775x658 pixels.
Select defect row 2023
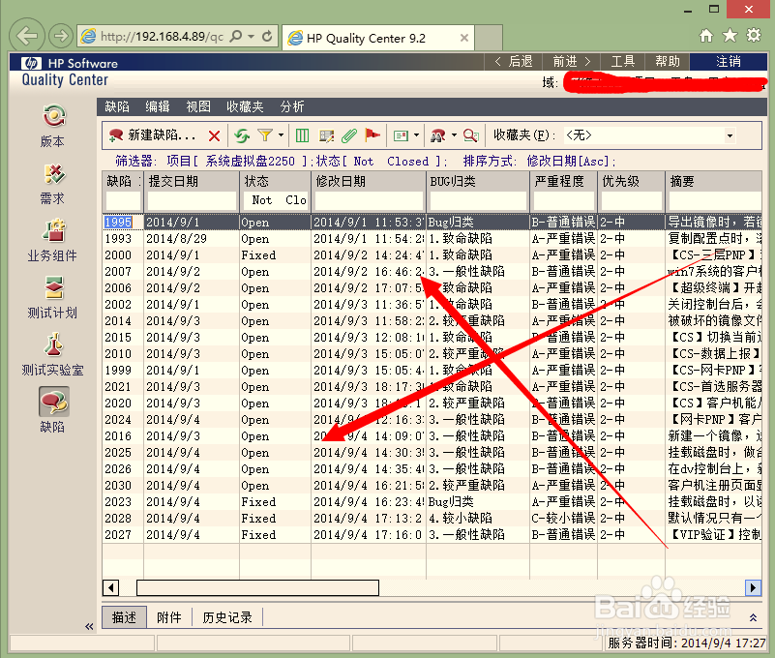point(432,502)
